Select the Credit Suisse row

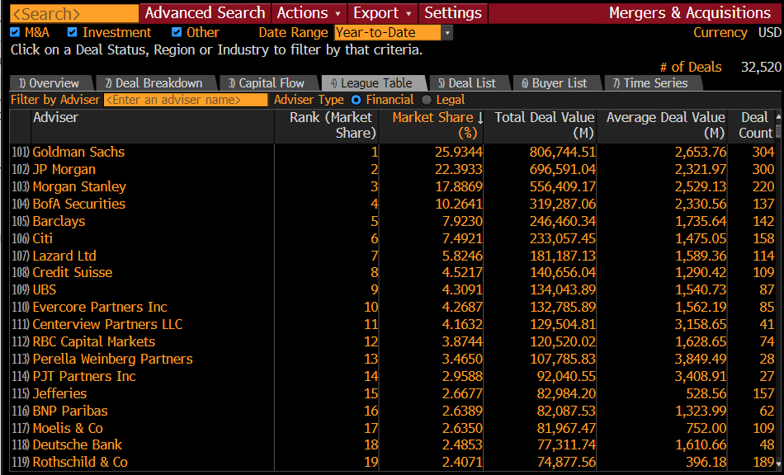393,272
